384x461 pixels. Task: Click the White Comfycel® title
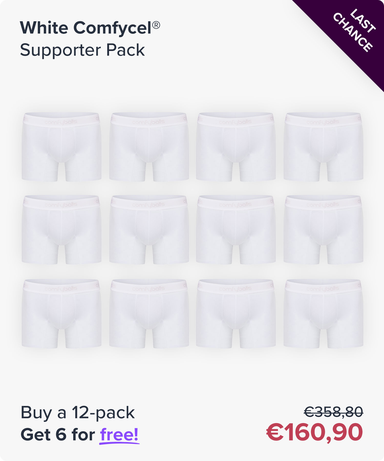tap(90, 28)
